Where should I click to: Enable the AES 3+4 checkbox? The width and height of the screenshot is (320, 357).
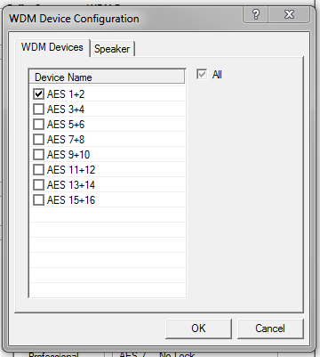[x=38, y=110]
